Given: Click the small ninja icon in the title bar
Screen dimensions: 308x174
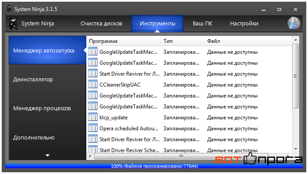Looking at the screenshot, I should coord(9,9).
